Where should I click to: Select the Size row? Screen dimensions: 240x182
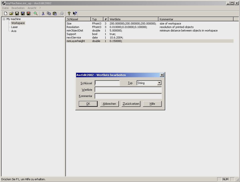(150, 23)
